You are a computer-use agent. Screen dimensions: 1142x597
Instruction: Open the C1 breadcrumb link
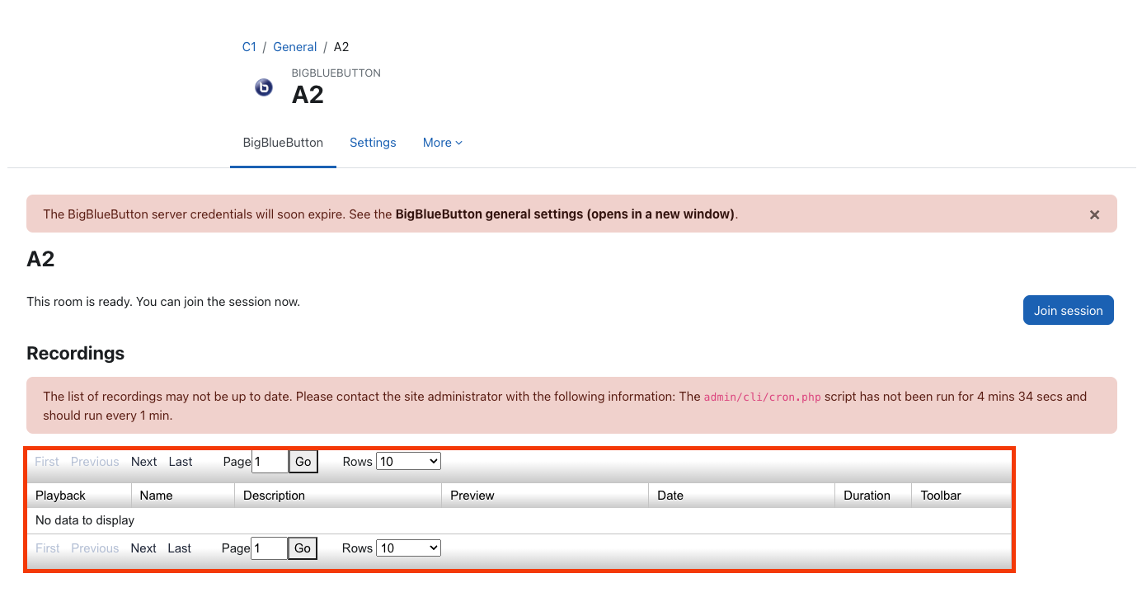tap(249, 47)
